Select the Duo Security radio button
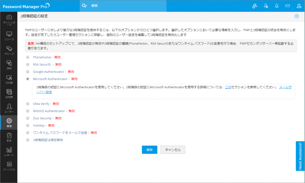305x183 pixels. pos(28,118)
